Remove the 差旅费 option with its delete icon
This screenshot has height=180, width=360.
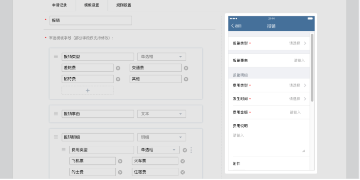[x=118, y=68]
